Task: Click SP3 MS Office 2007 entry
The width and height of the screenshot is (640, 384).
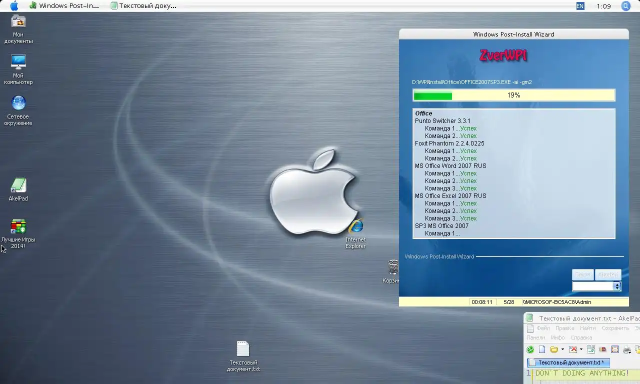Action: pos(441,226)
